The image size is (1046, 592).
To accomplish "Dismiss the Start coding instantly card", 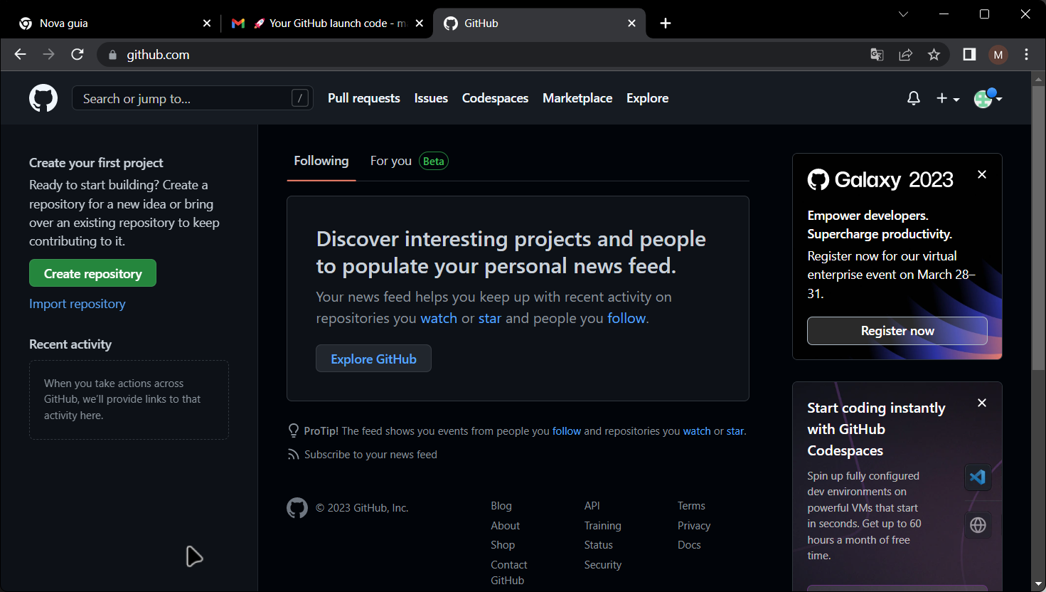I will pyautogui.click(x=982, y=403).
